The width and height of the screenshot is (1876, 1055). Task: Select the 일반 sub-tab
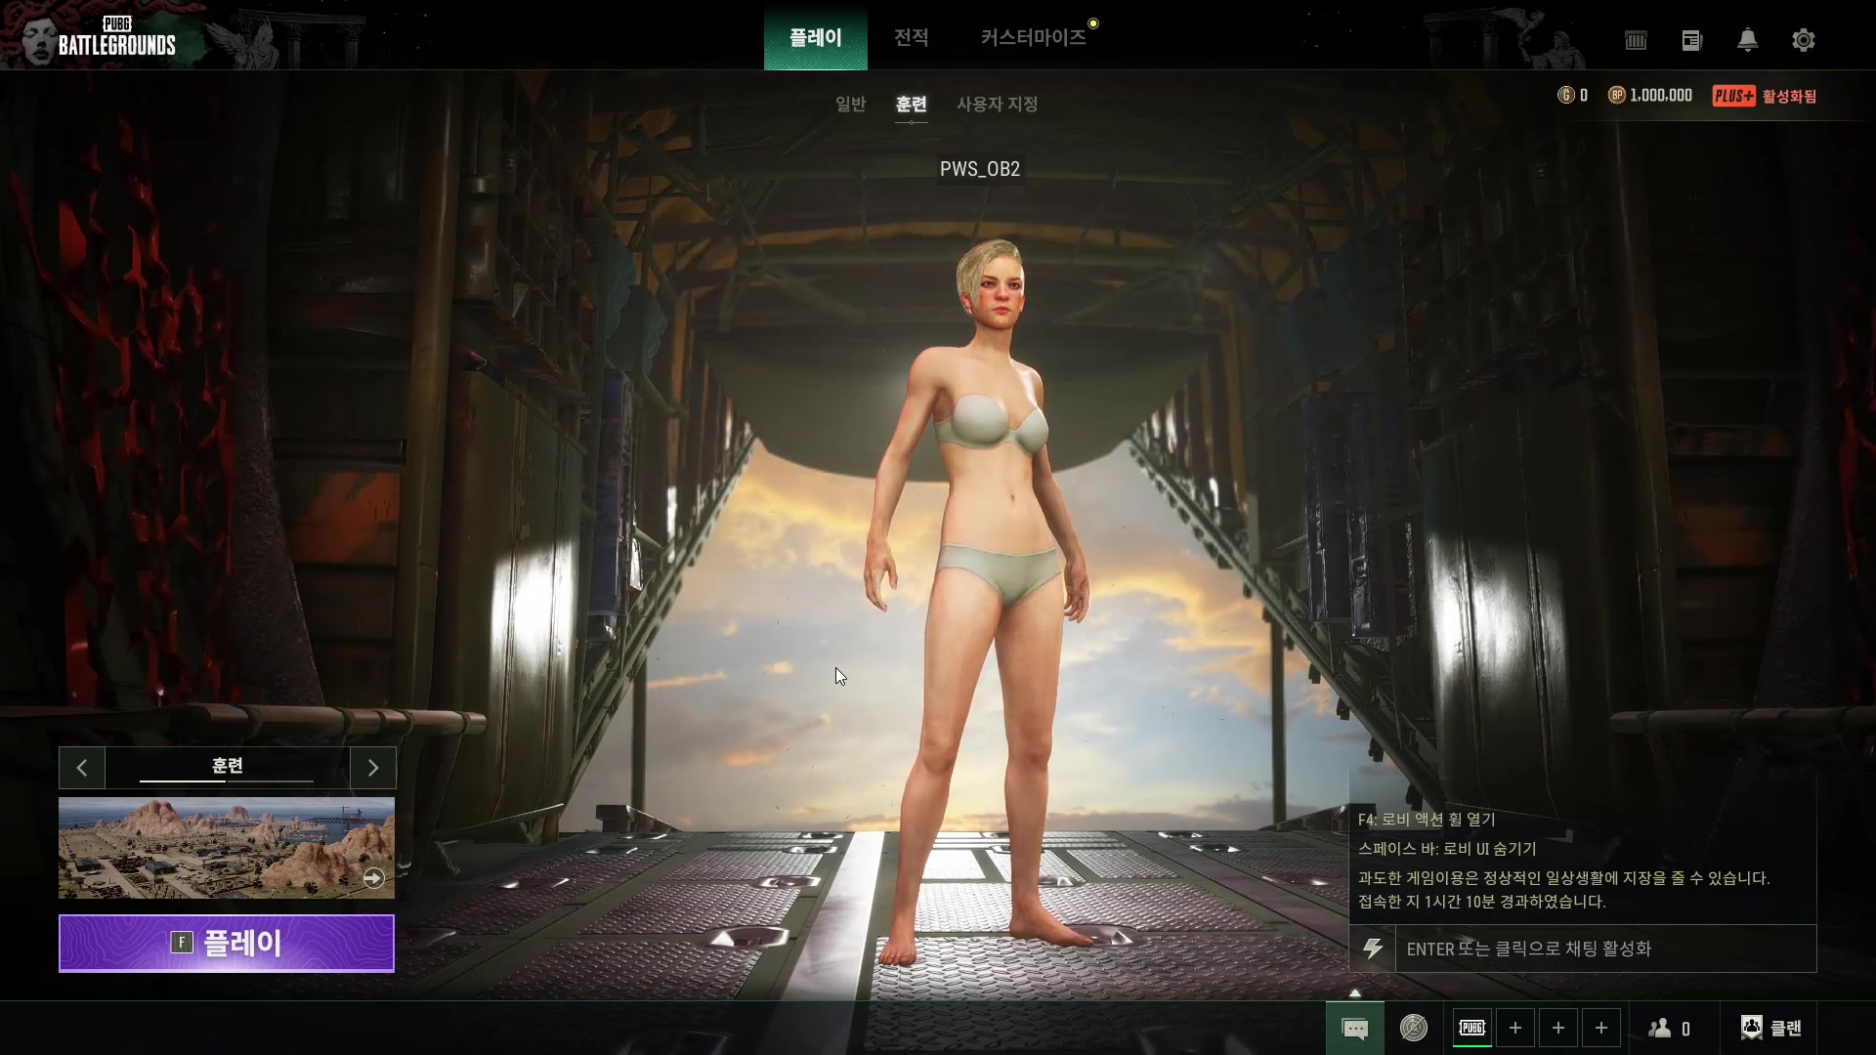tap(850, 104)
